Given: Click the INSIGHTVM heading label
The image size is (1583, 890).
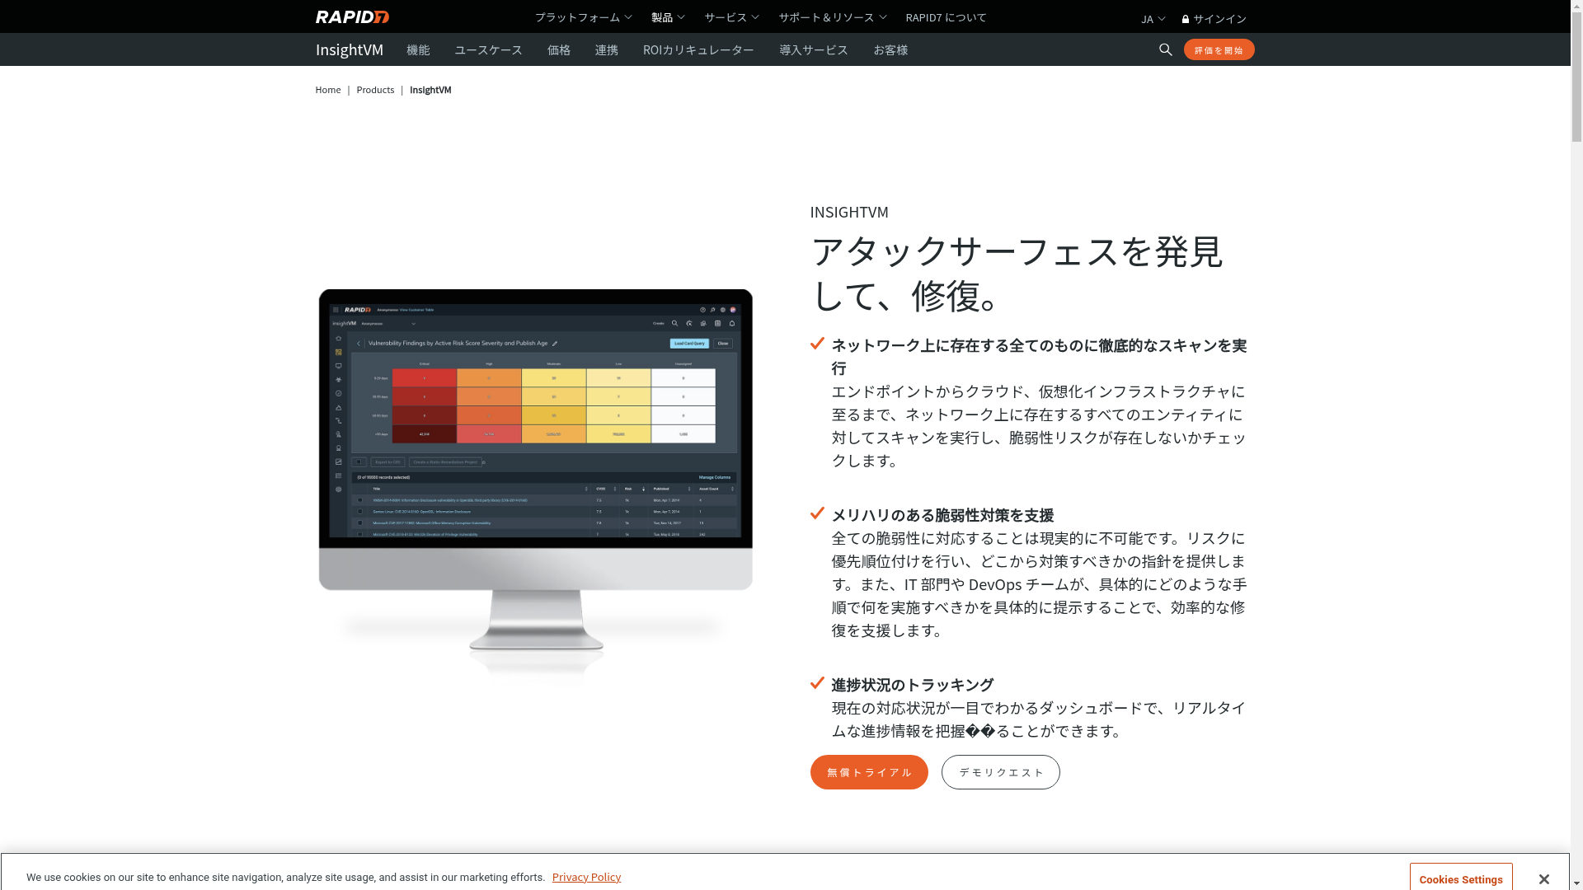Looking at the screenshot, I should (849, 212).
